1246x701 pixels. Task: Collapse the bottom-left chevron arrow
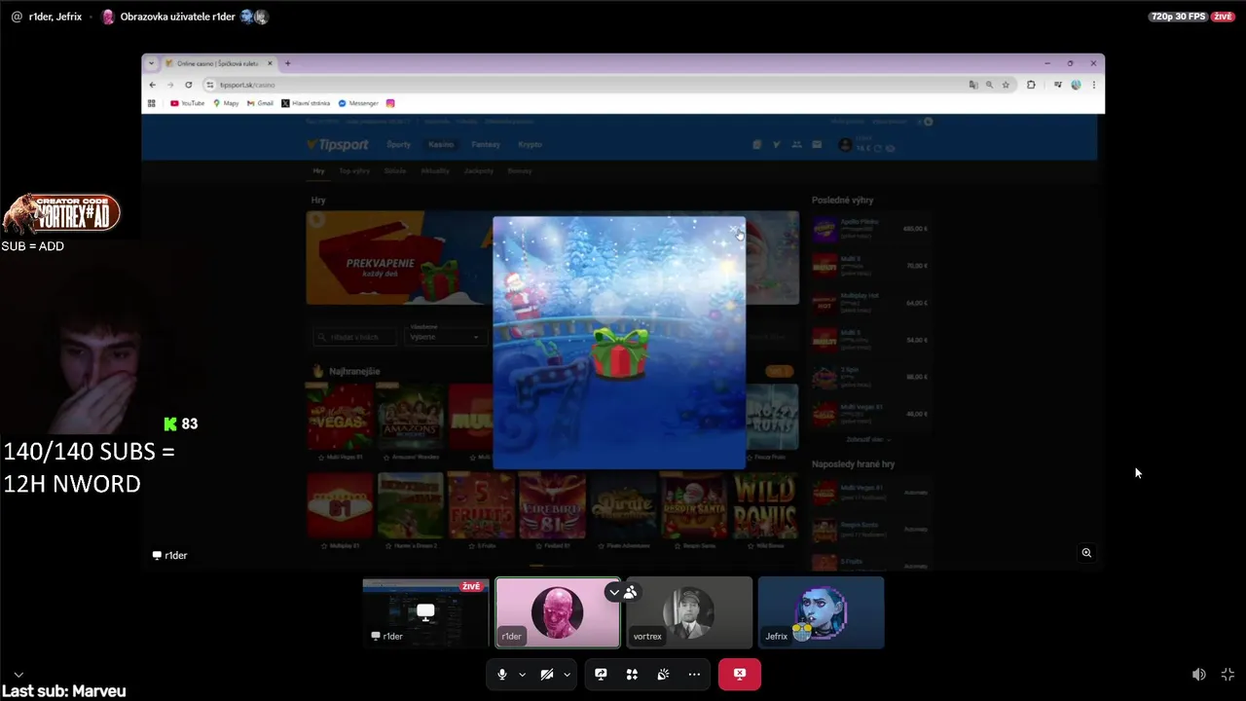click(x=18, y=674)
